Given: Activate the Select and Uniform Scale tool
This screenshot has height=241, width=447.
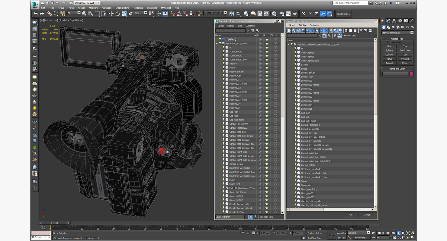Looking at the screenshot, I should pyautogui.click(x=124, y=14).
